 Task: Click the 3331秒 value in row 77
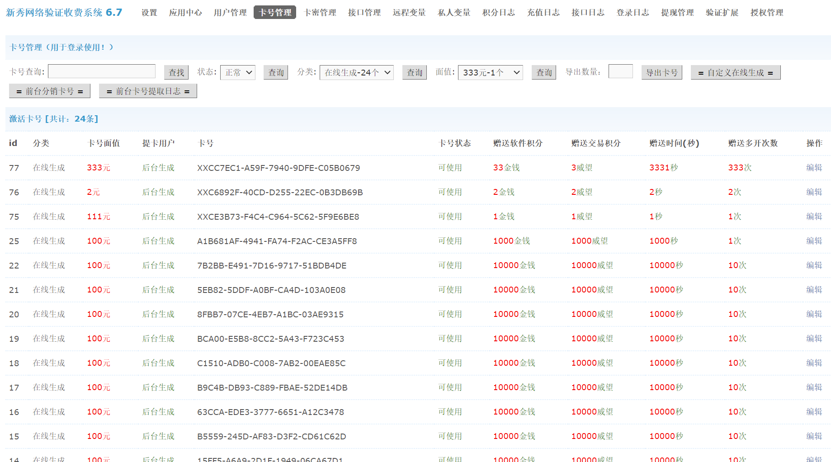click(664, 168)
